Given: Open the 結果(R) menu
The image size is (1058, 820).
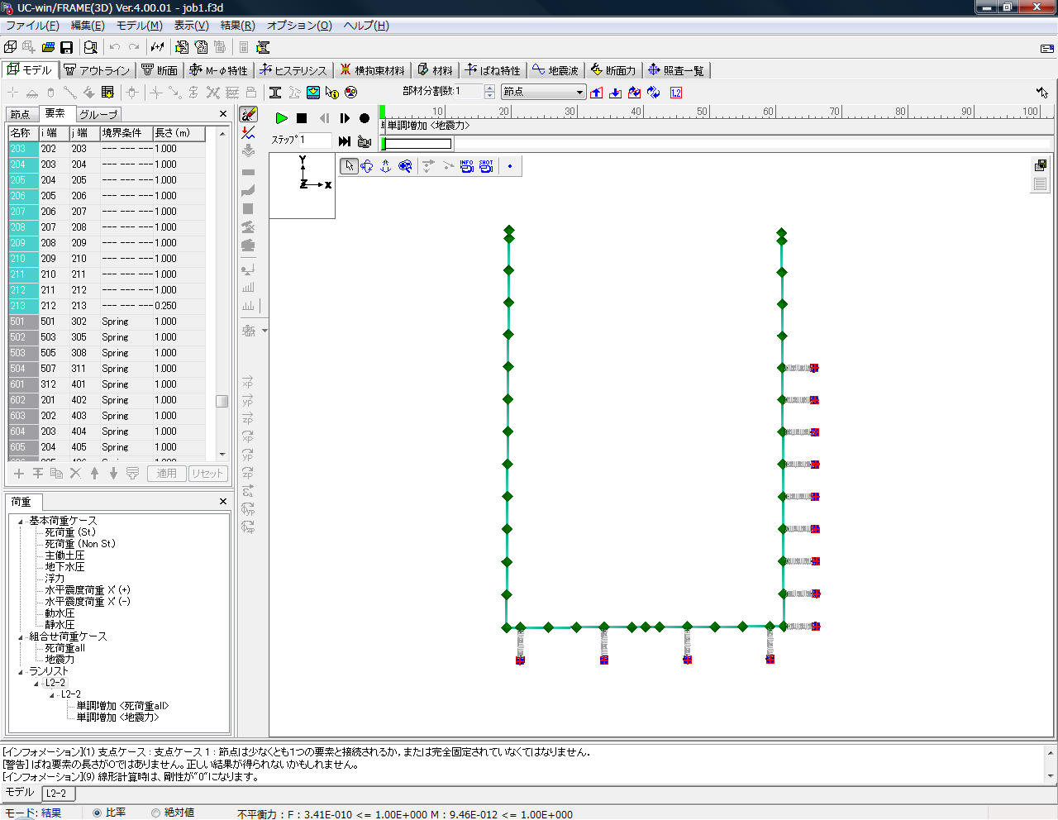Looking at the screenshot, I should [237, 26].
